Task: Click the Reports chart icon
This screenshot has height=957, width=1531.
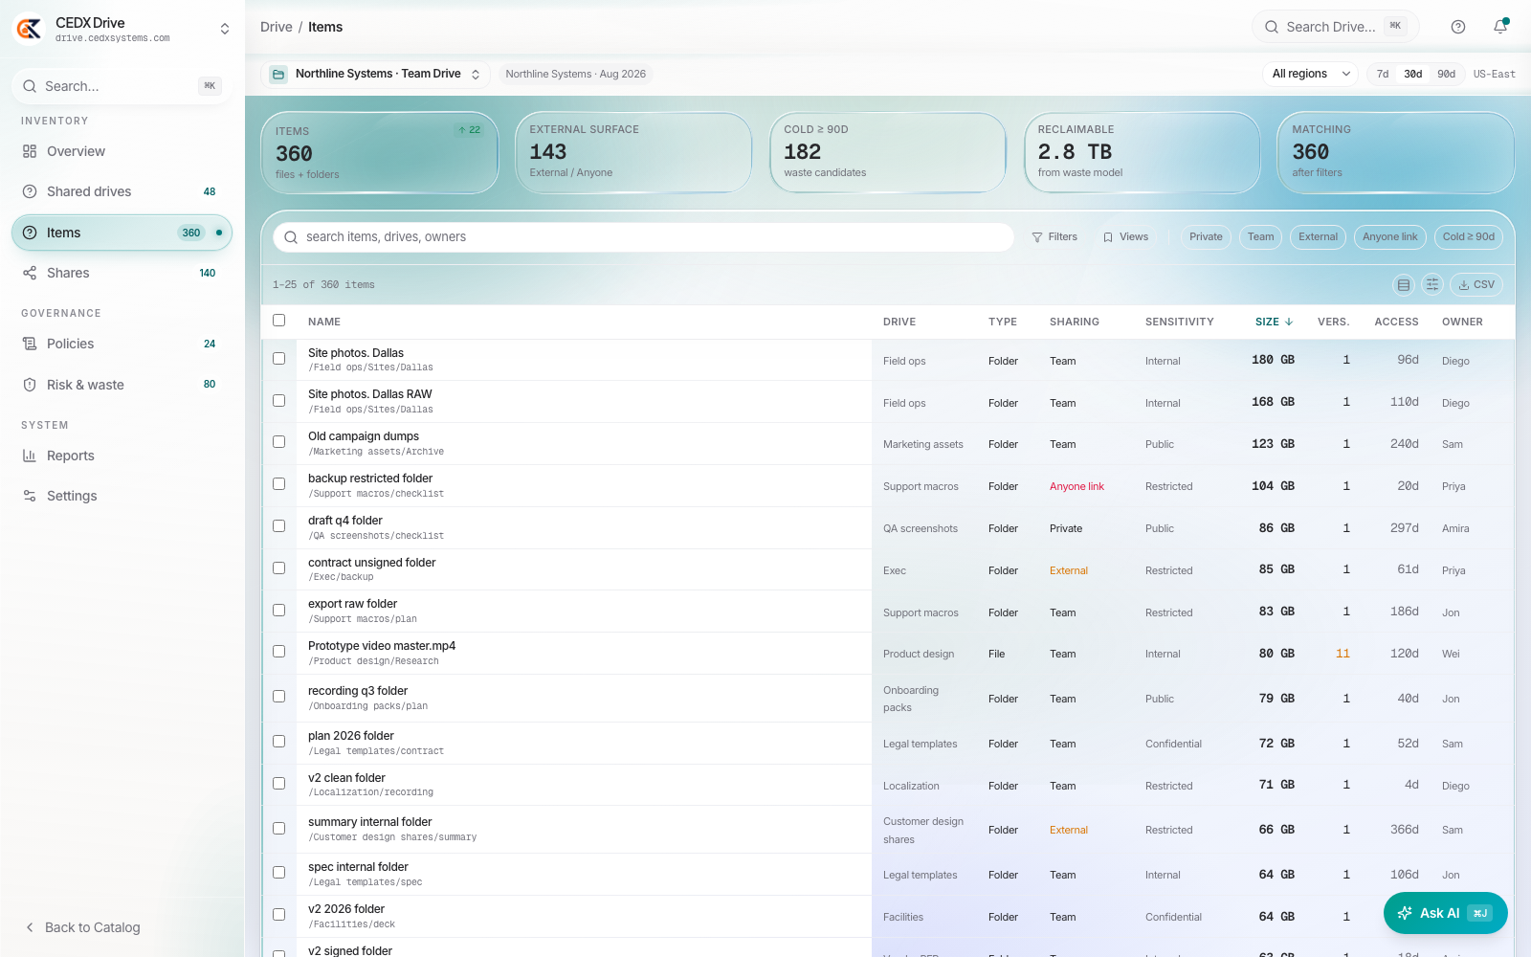Action: (x=30, y=456)
